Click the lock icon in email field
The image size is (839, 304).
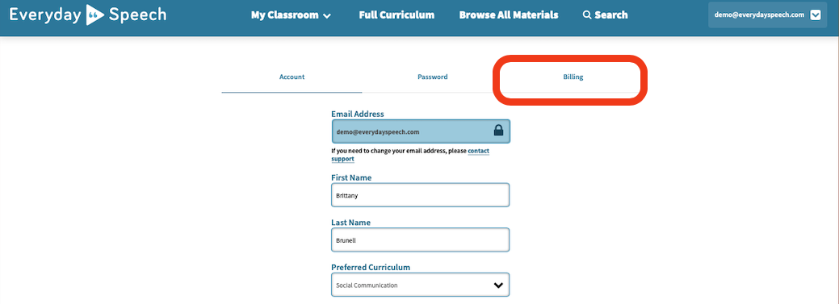tap(498, 131)
